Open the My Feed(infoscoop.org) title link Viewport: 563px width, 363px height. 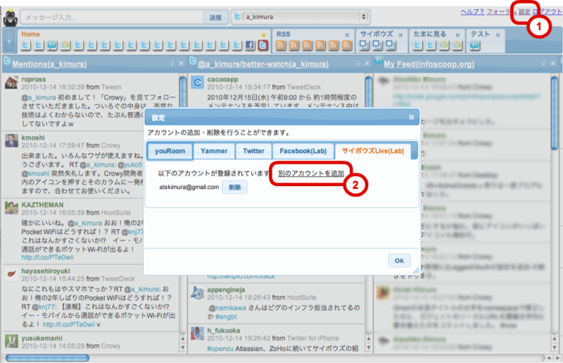[x=429, y=64]
